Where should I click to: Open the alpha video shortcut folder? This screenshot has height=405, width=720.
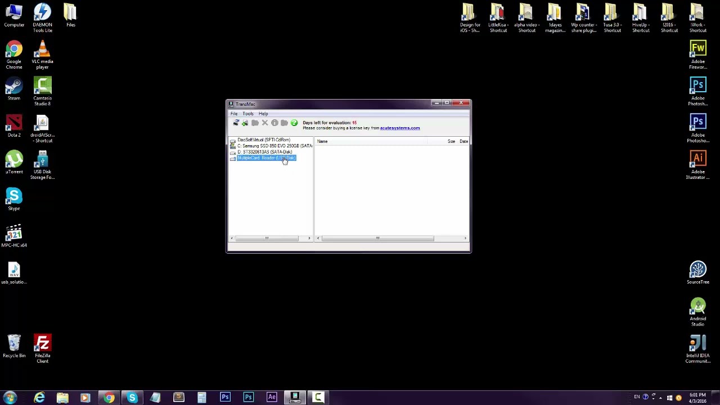click(x=526, y=17)
